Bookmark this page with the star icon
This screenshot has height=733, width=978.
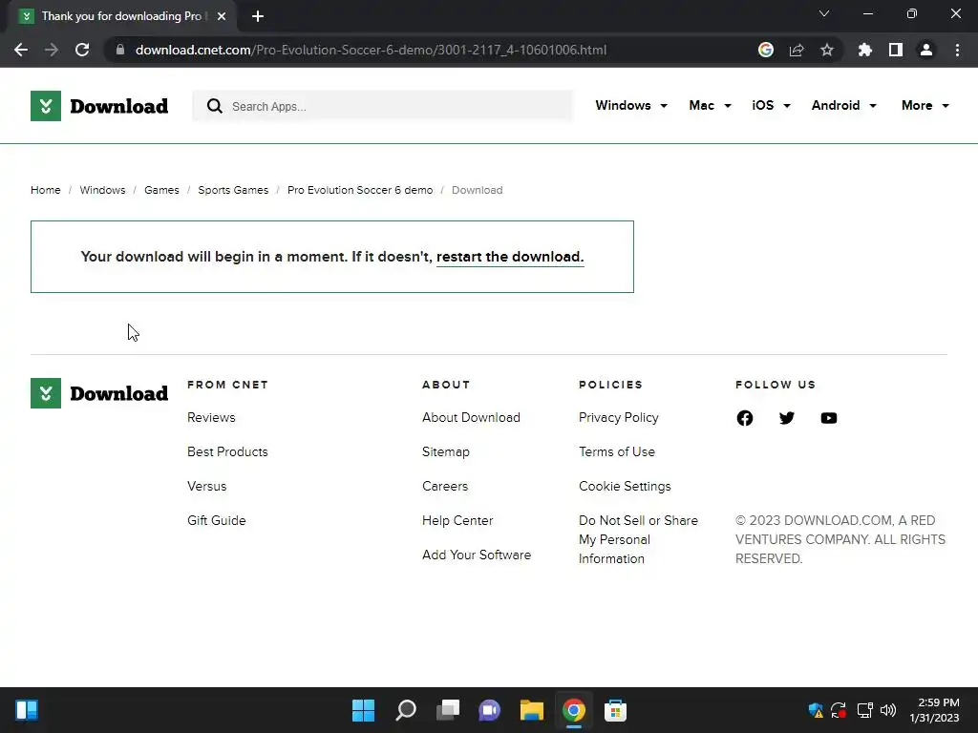point(827,50)
